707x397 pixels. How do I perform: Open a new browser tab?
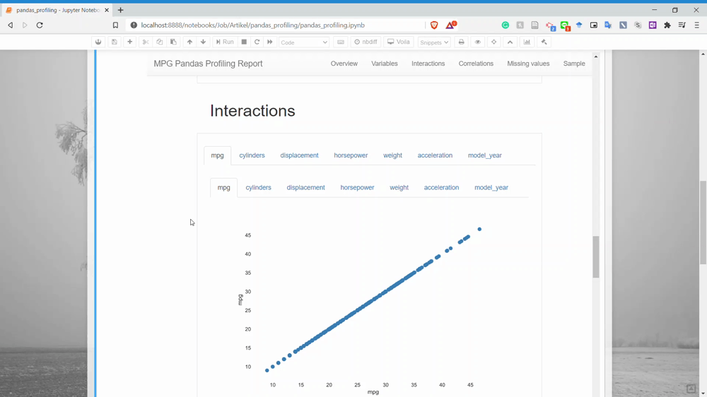pos(120,10)
